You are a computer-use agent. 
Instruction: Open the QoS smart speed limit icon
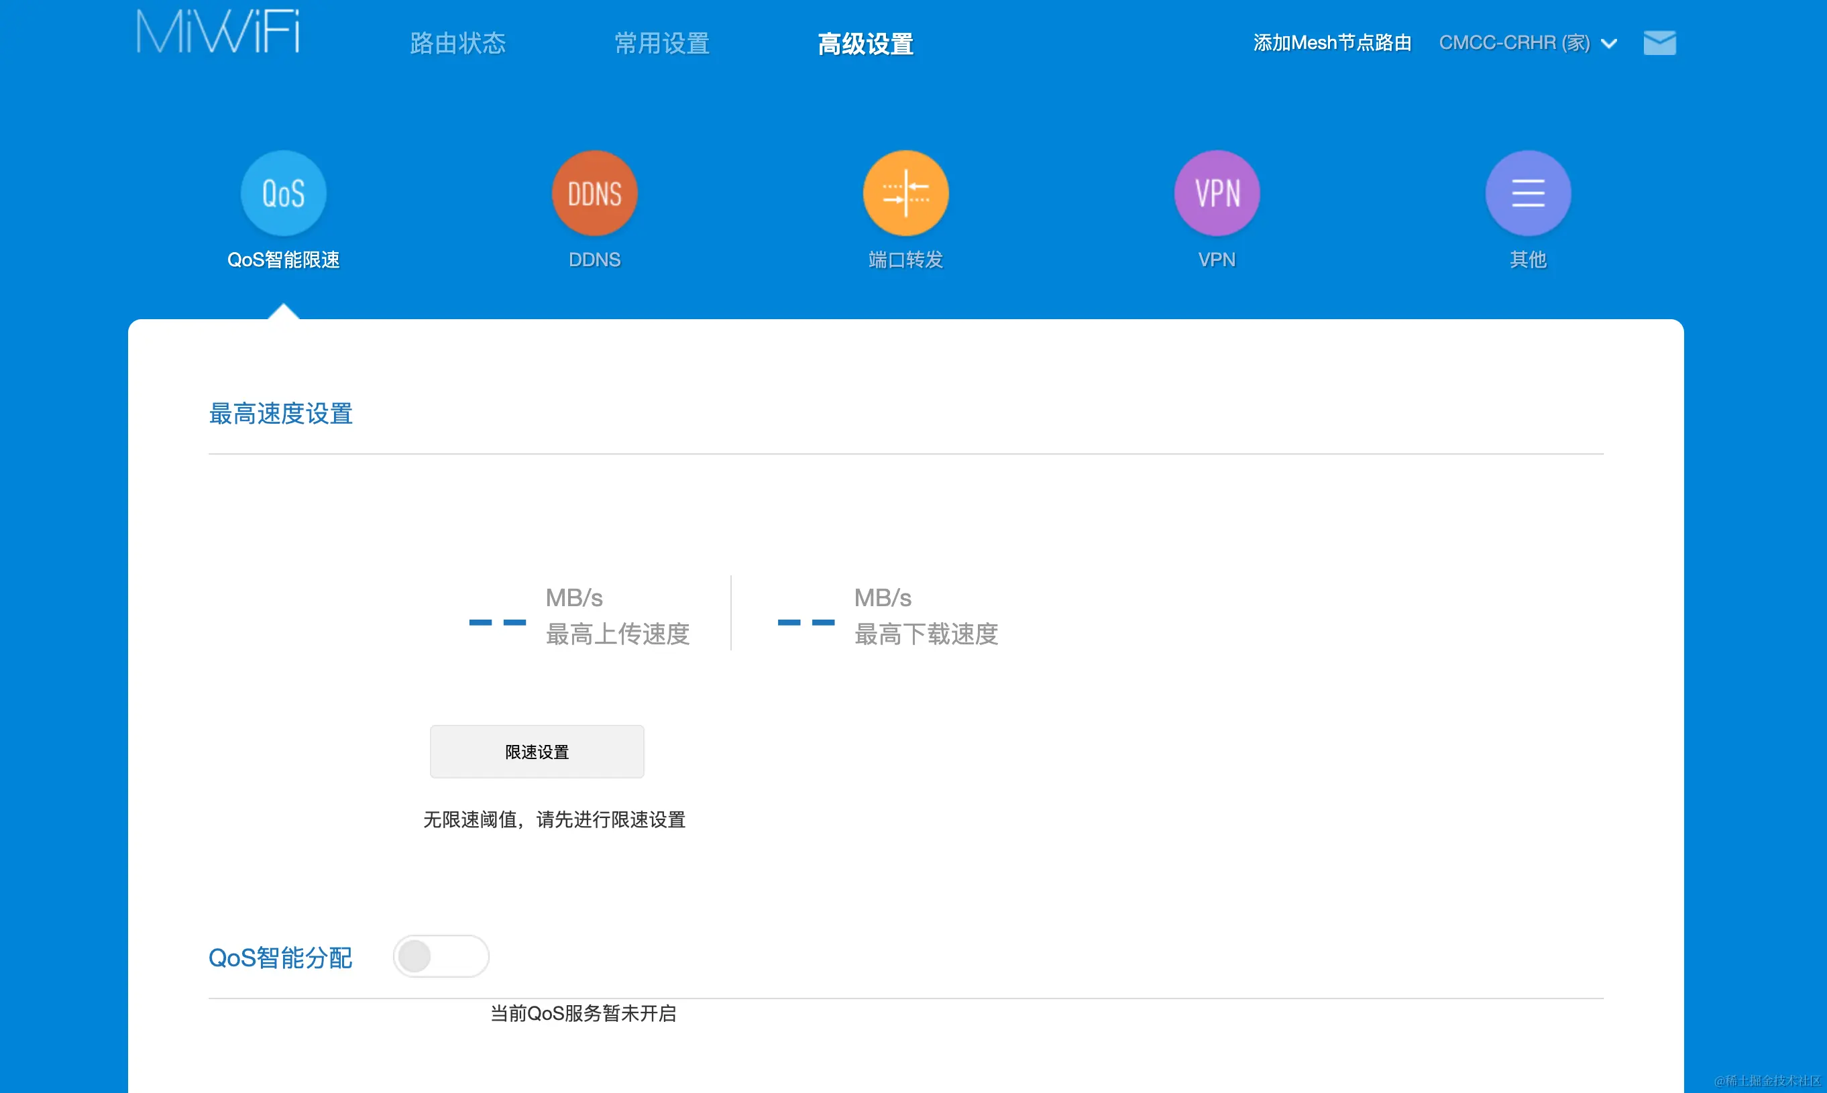(283, 194)
